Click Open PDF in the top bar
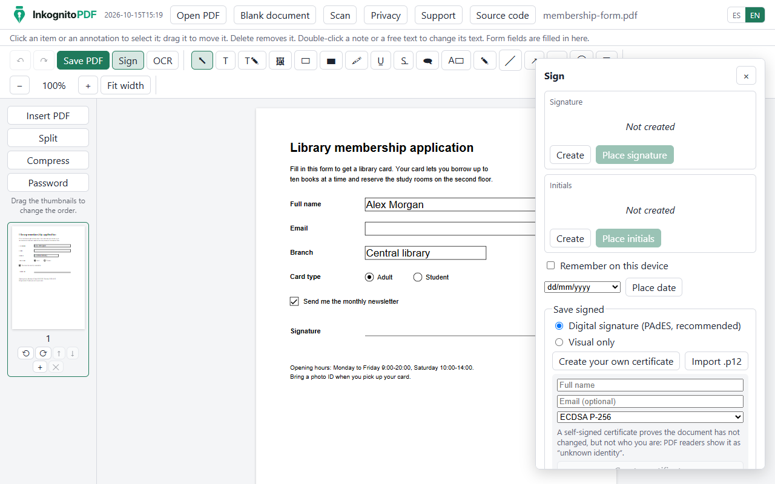This screenshot has height=484, width=775. [x=198, y=15]
